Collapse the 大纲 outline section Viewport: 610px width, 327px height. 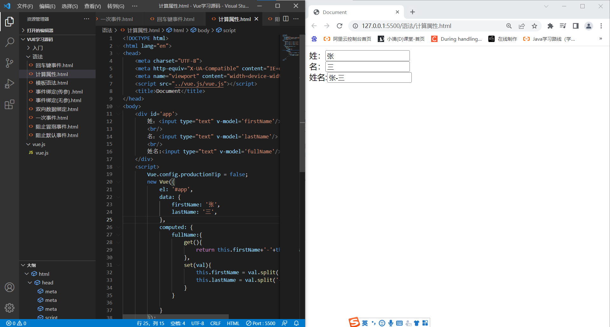click(x=31, y=265)
